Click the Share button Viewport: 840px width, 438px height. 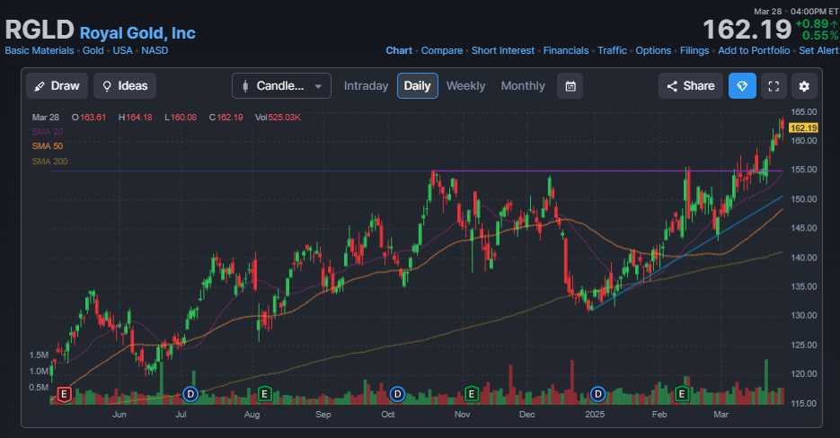pyautogui.click(x=691, y=85)
